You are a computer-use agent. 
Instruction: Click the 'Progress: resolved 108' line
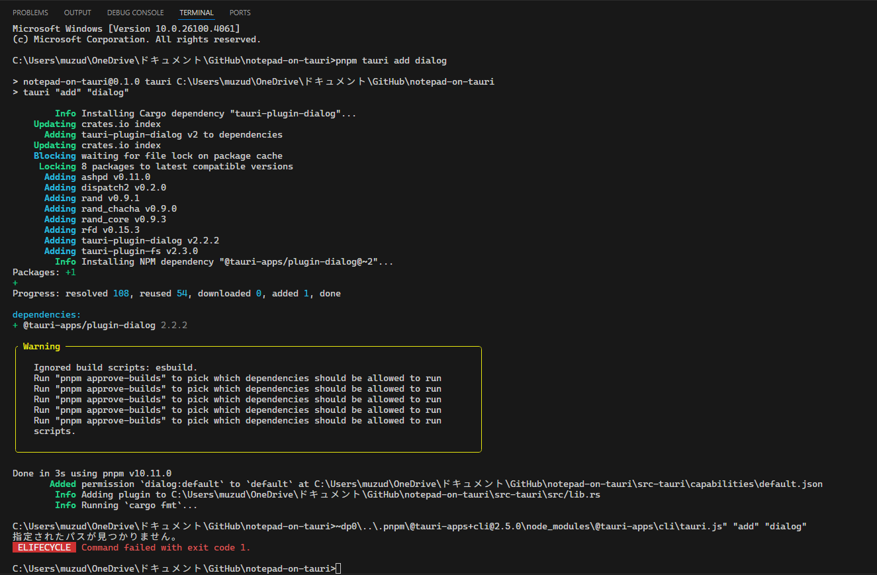pyautogui.click(x=177, y=294)
